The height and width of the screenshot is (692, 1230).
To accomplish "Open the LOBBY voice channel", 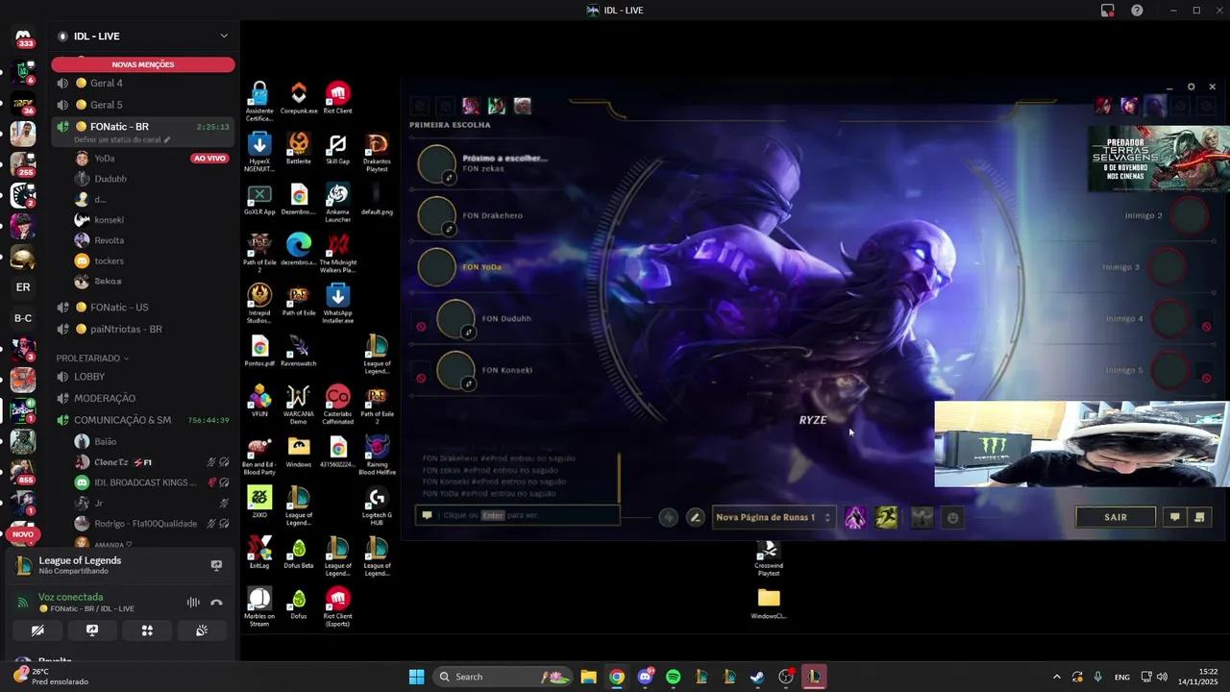I will point(89,377).
